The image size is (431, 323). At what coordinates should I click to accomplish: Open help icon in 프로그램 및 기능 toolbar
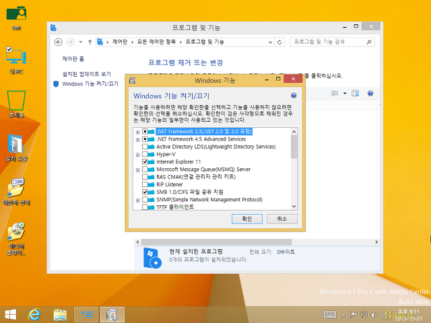click(370, 94)
